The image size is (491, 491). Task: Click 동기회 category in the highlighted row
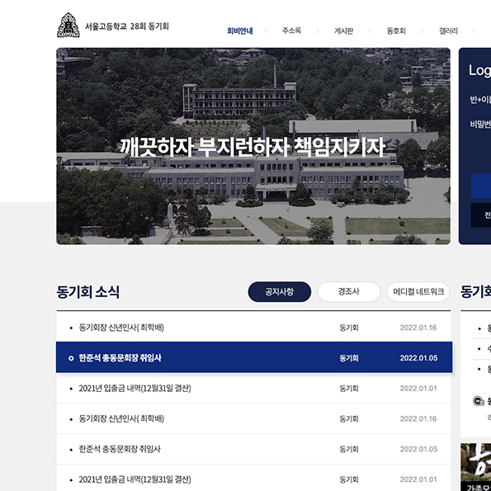(349, 358)
